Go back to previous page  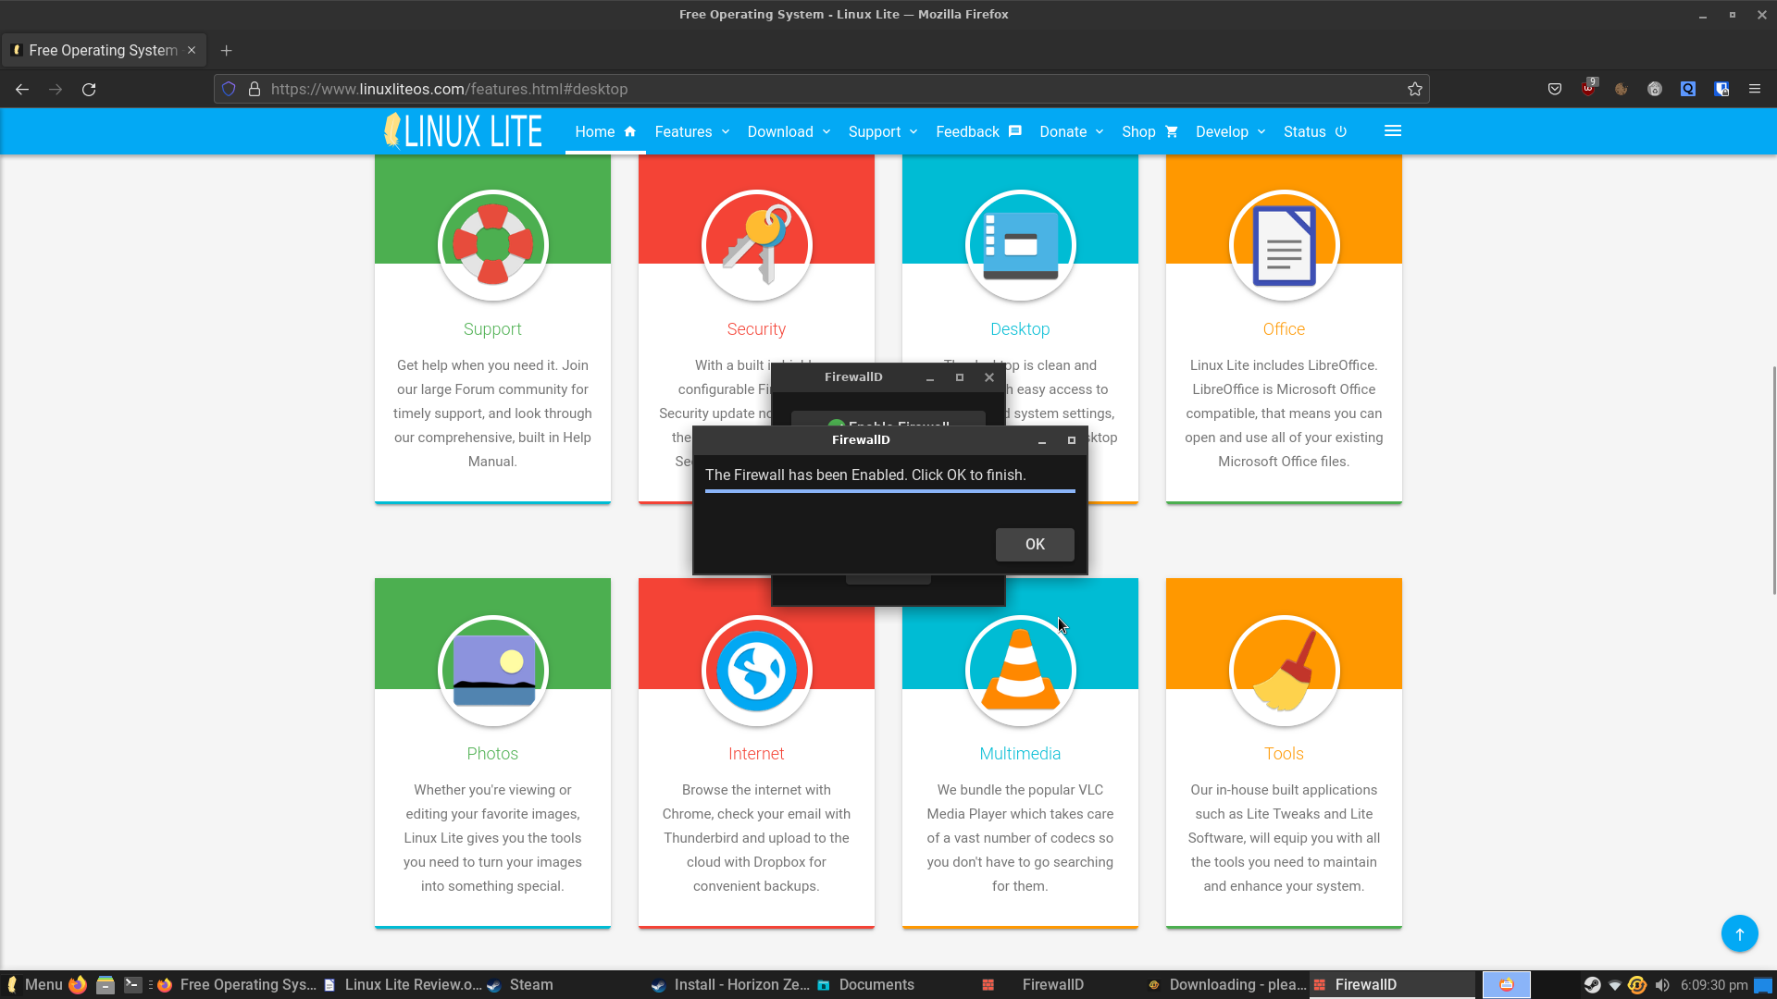click(x=22, y=90)
